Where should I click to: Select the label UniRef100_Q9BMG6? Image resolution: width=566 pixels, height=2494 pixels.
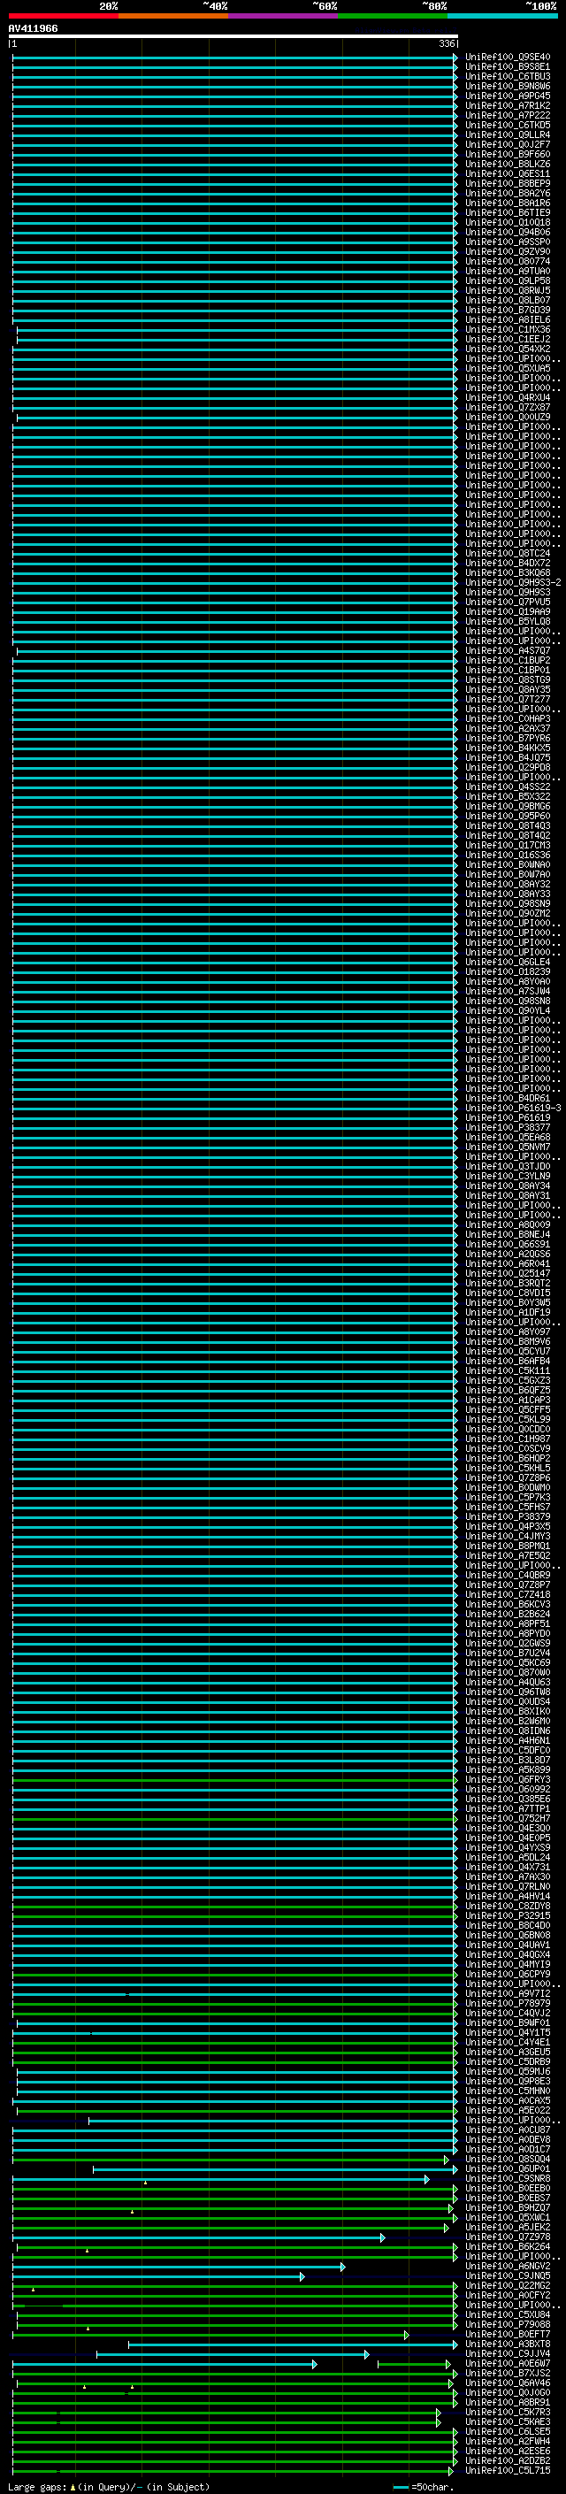click(507, 807)
